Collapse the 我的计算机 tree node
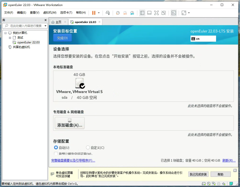Image resolution: width=240 pixels, height=187 pixels. (6, 33)
